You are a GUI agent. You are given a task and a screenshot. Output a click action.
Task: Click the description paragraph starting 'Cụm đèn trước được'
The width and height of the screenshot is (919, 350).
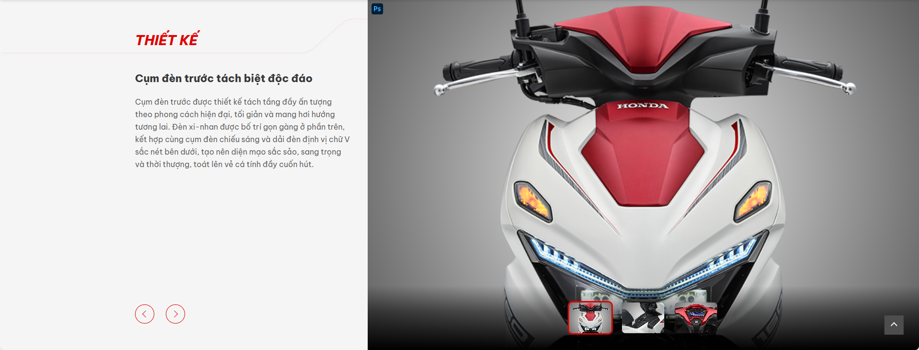(242, 133)
